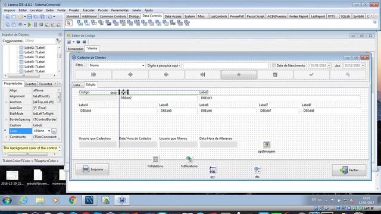This screenshot has height=214, width=381.
Task: Open Internet Explorer from the taskbar
Action: point(24,200)
